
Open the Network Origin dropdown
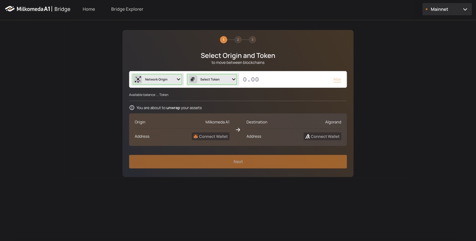click(158, 79)
